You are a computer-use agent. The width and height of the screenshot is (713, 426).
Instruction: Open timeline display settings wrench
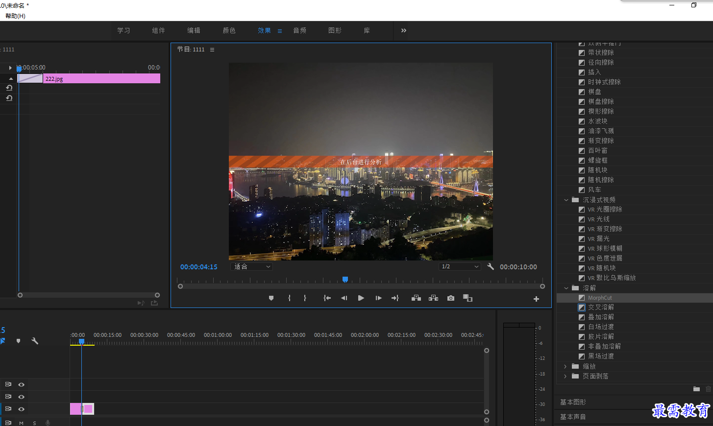tap(35, 341)
